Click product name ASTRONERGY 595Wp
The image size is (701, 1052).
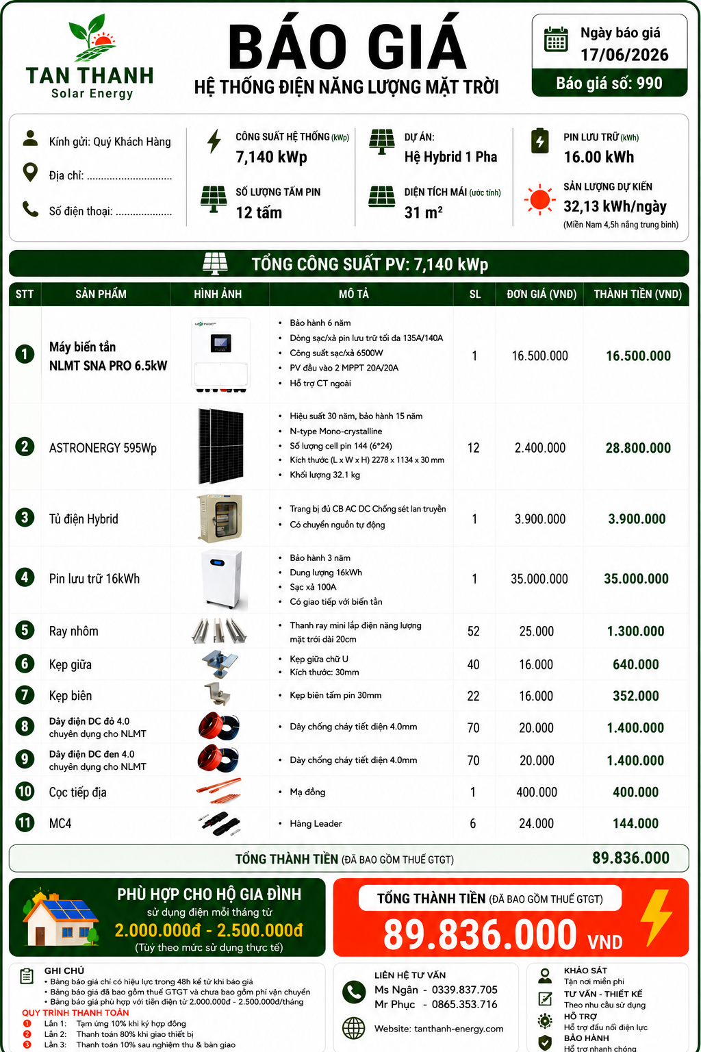click(103, 448)
